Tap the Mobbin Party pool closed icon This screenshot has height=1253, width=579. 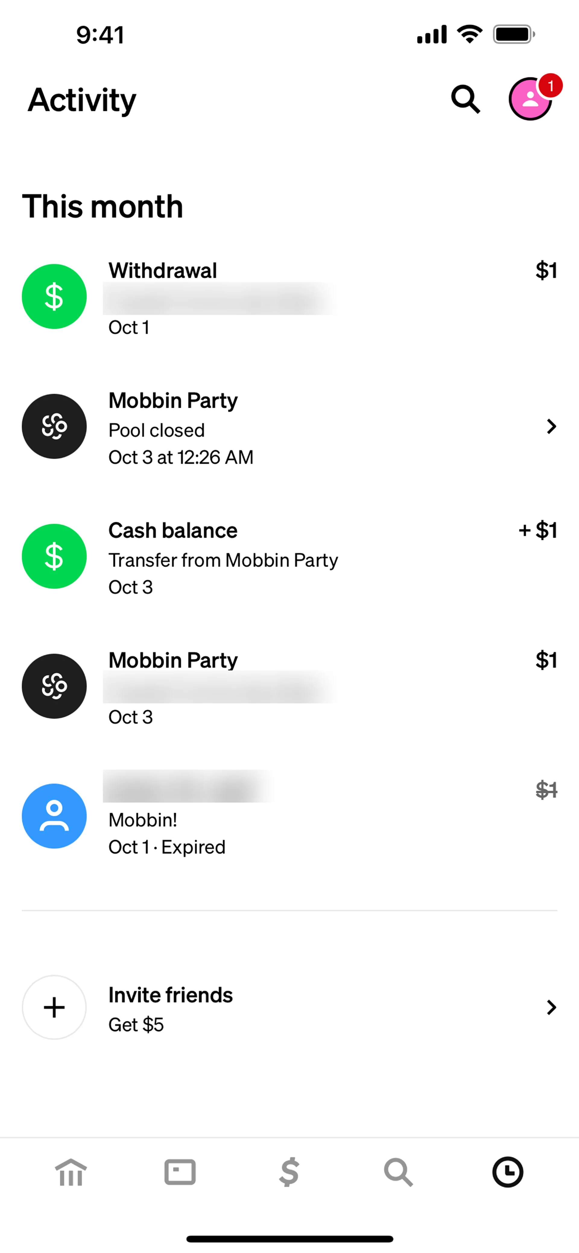54,426
